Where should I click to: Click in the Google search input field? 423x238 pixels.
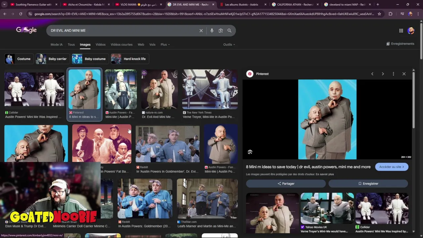(x=122, y=30)
